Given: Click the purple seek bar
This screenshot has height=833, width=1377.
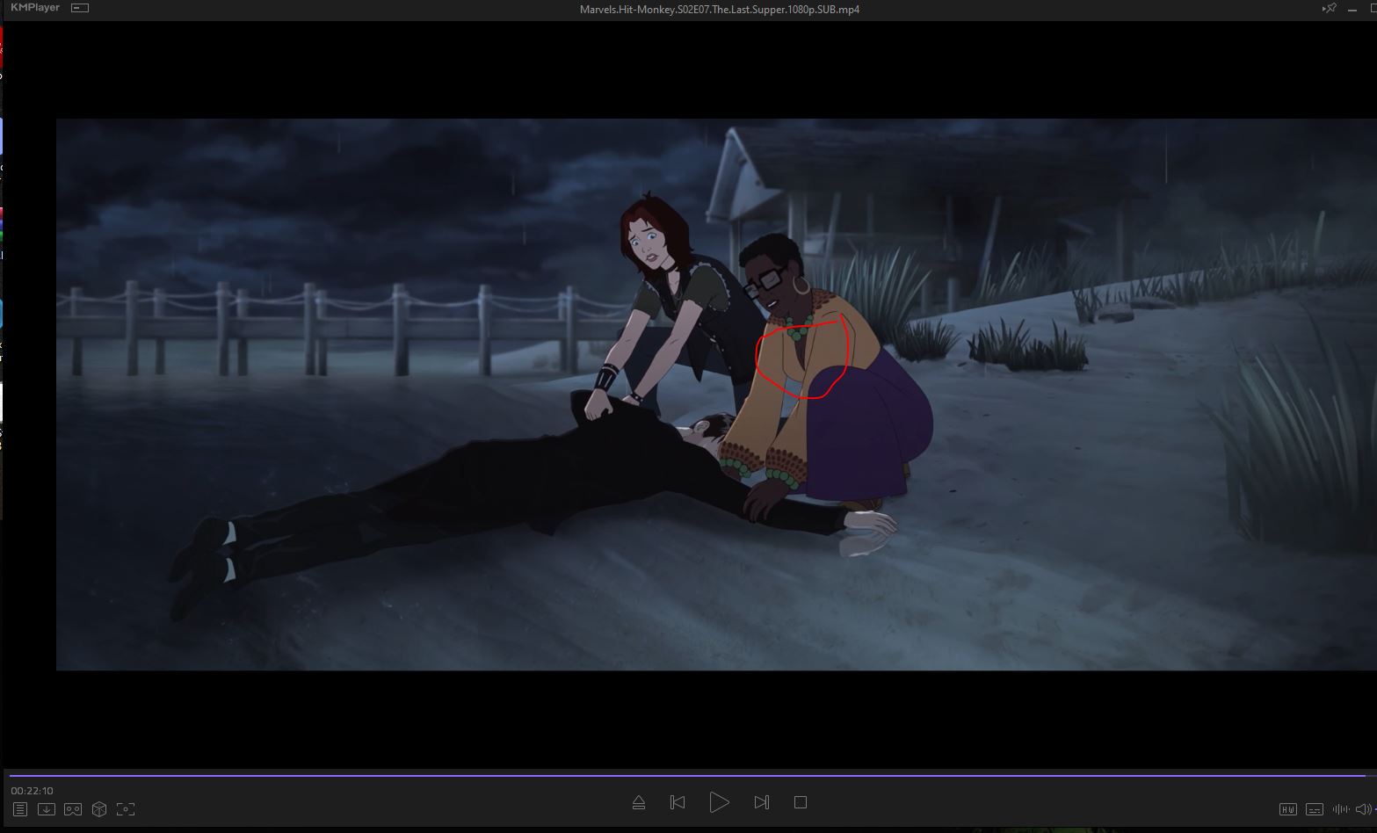Looking at the screenshot, I should pos(685,776).
